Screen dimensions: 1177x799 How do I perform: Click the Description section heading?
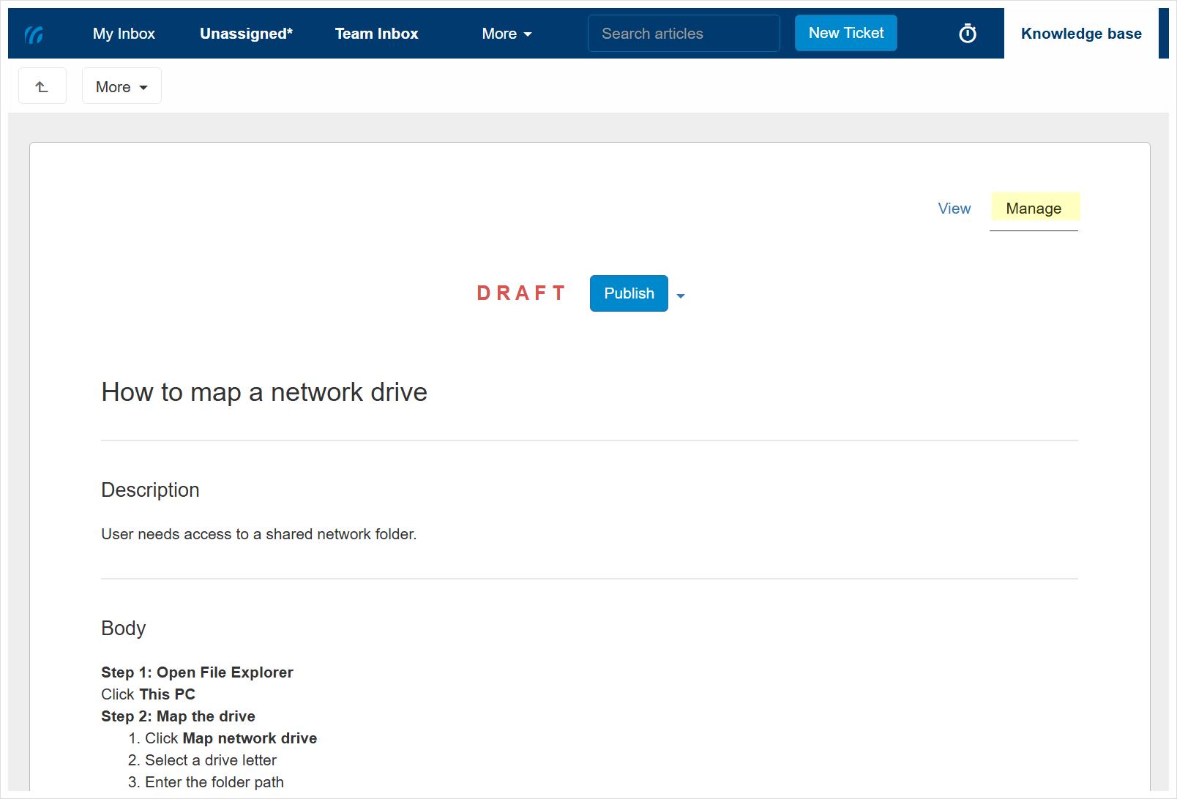coord(150,489)
